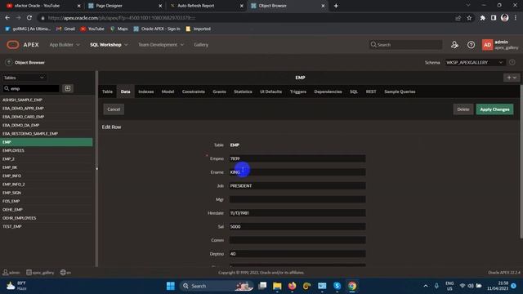Image resolution: width=523 pixels, height=294 pixels.
Task: Click the object search box containing emp
Action: [31, 88]
